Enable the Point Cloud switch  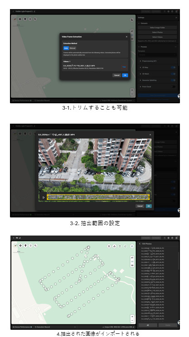tap(173, 87)
